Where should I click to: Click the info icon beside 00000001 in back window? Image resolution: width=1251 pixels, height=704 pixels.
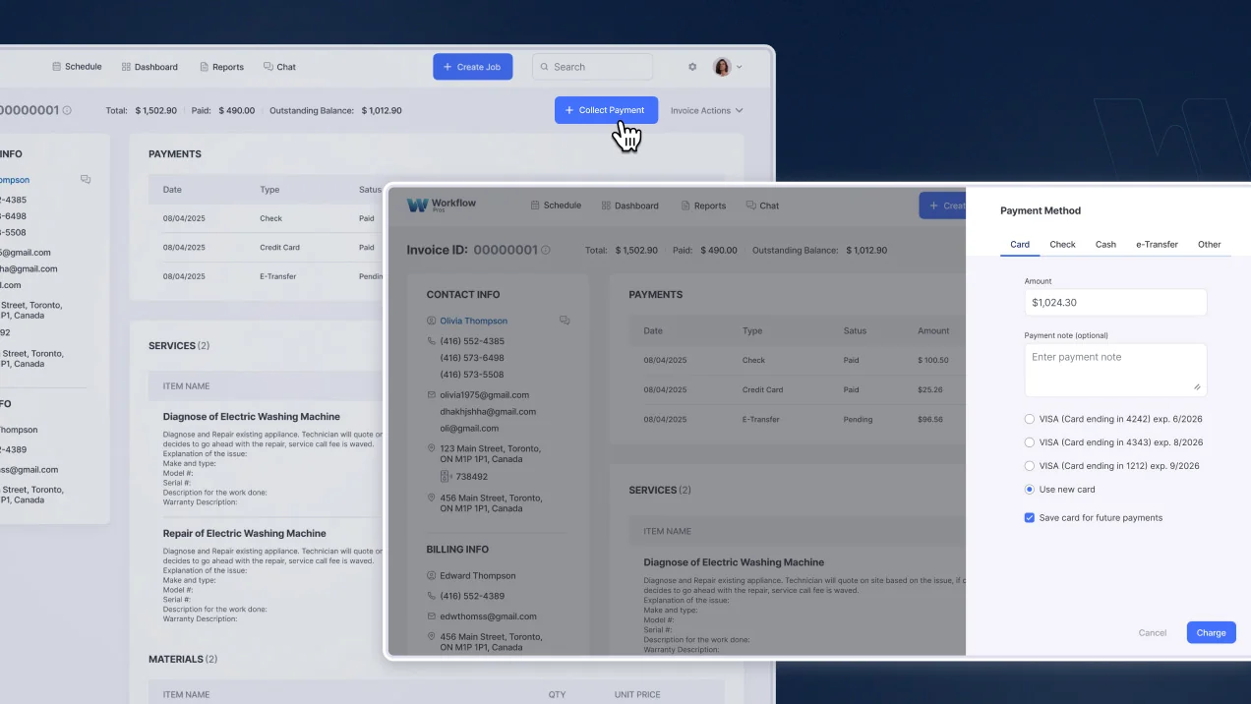[67, 110]
